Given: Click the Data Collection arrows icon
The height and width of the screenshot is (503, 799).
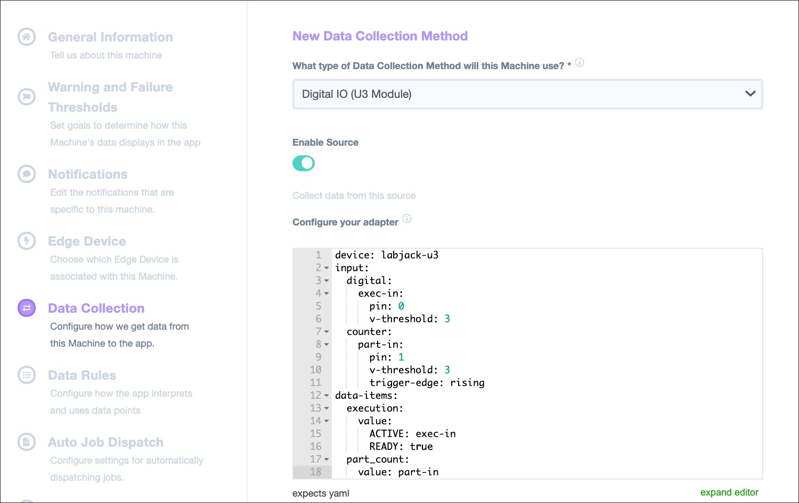Looking at the screenshot, I should 27,308.
